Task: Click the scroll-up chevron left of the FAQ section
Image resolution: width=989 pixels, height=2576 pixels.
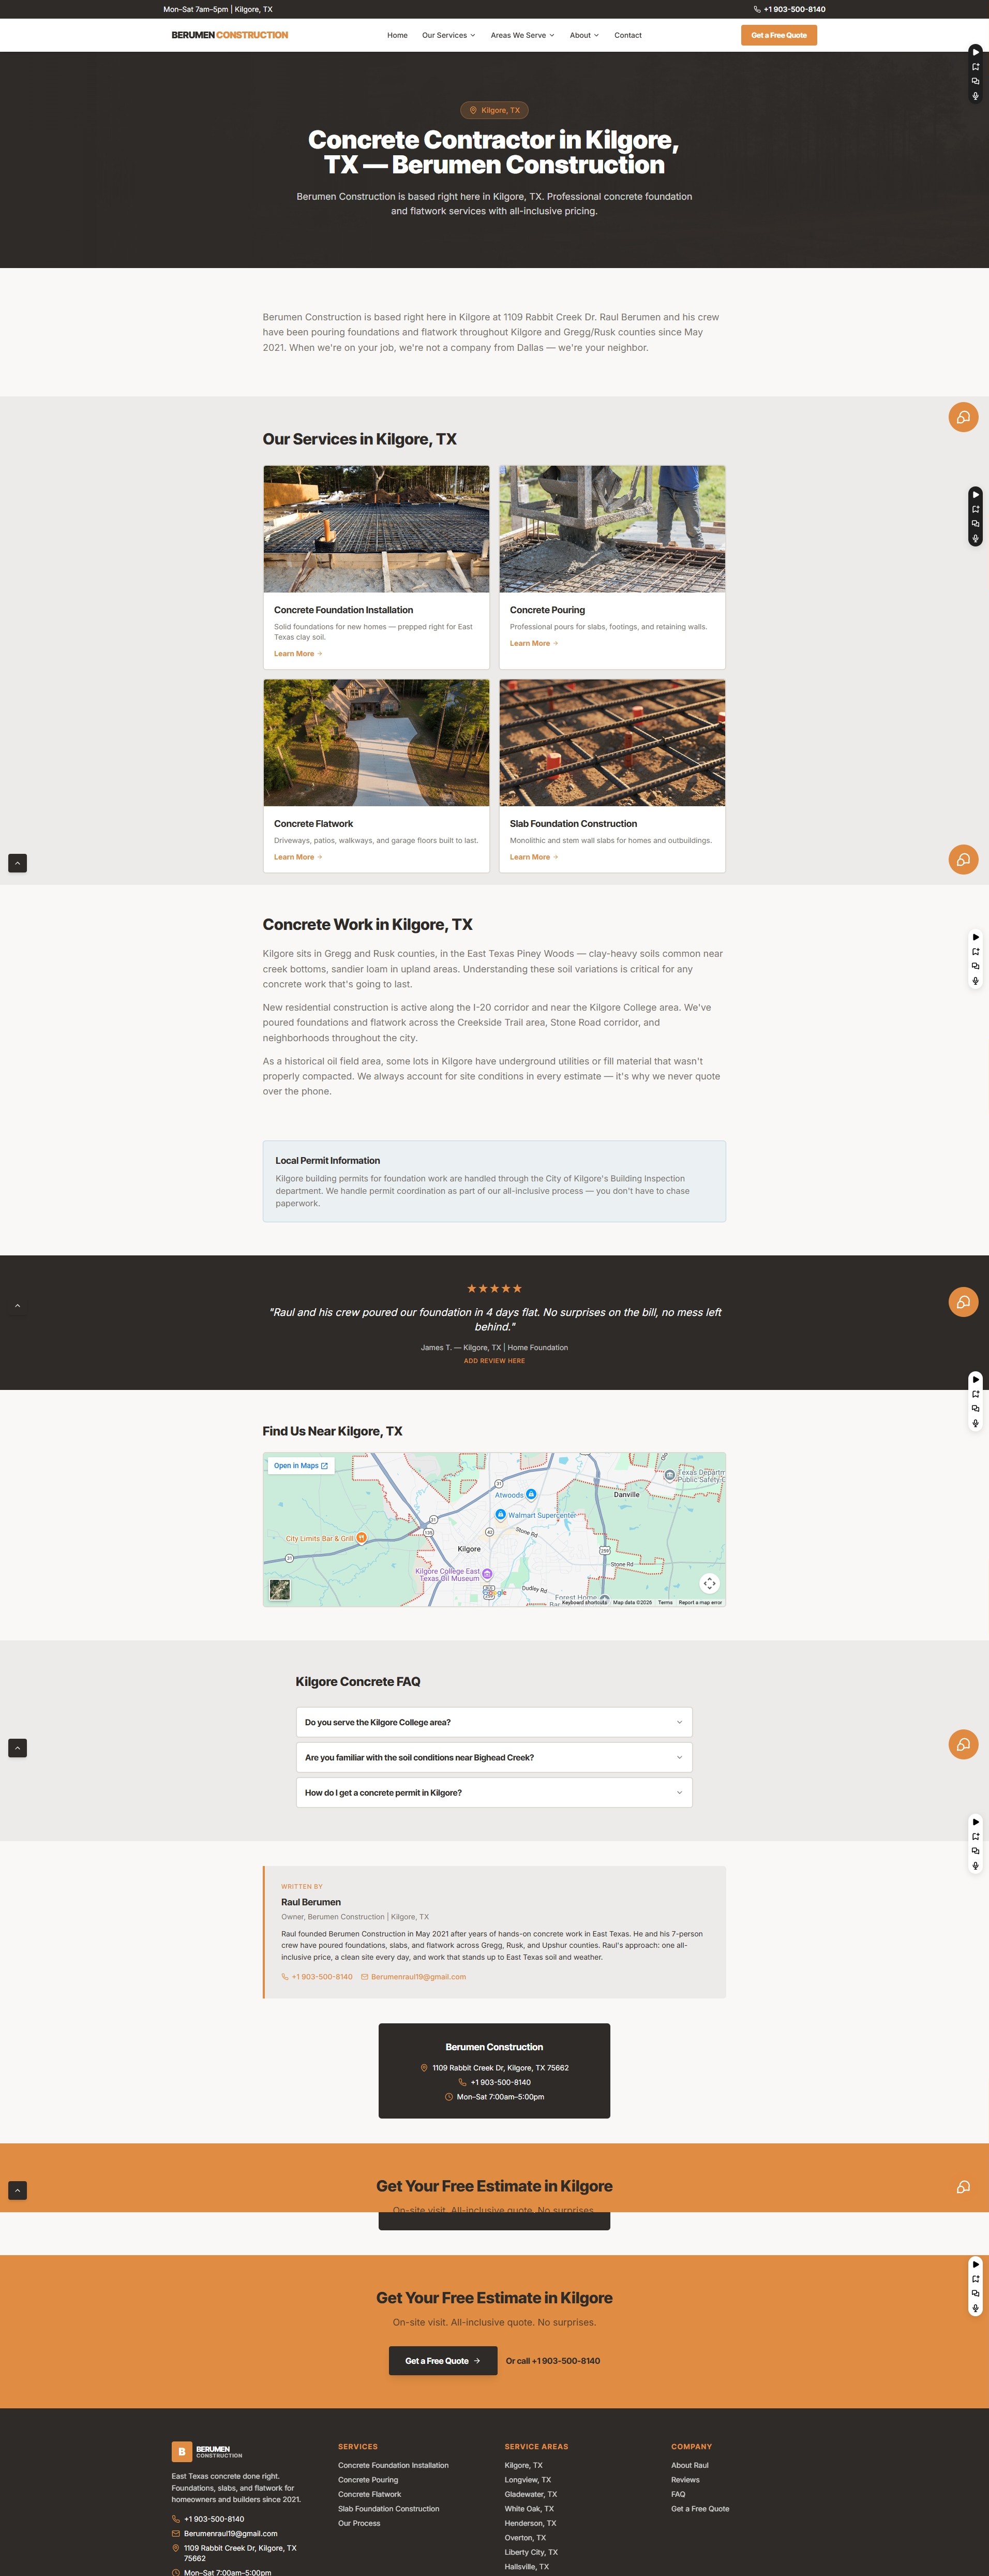Action: [x=17, y=1748]
